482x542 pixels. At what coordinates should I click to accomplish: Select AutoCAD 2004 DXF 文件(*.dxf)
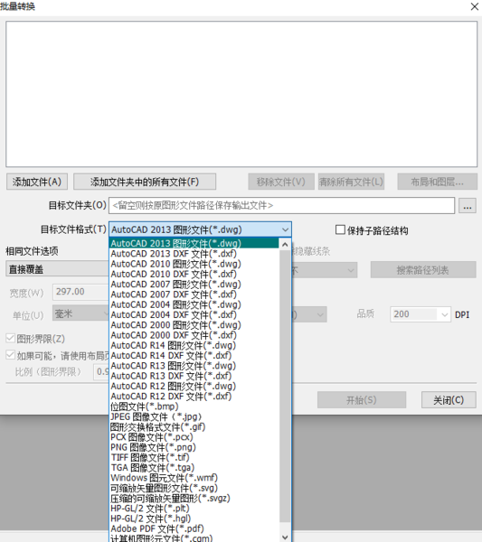tap(194, 314)
